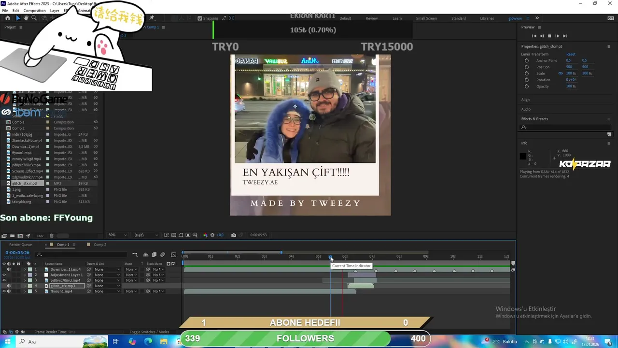Toggle transparency grid in viewer
The image size is (618, 348).
click(174, 235)
